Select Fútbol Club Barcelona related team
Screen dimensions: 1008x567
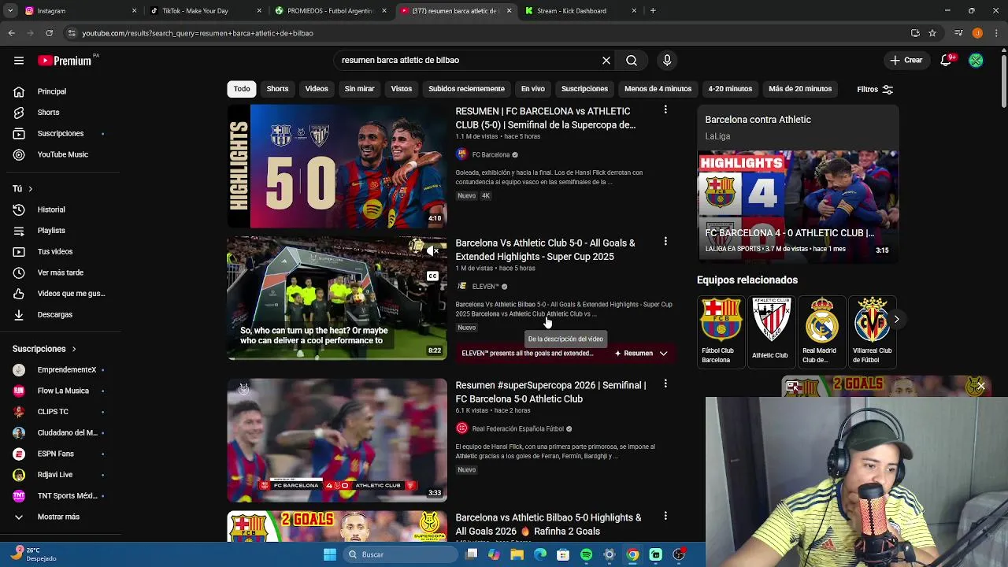coord(721,332)
